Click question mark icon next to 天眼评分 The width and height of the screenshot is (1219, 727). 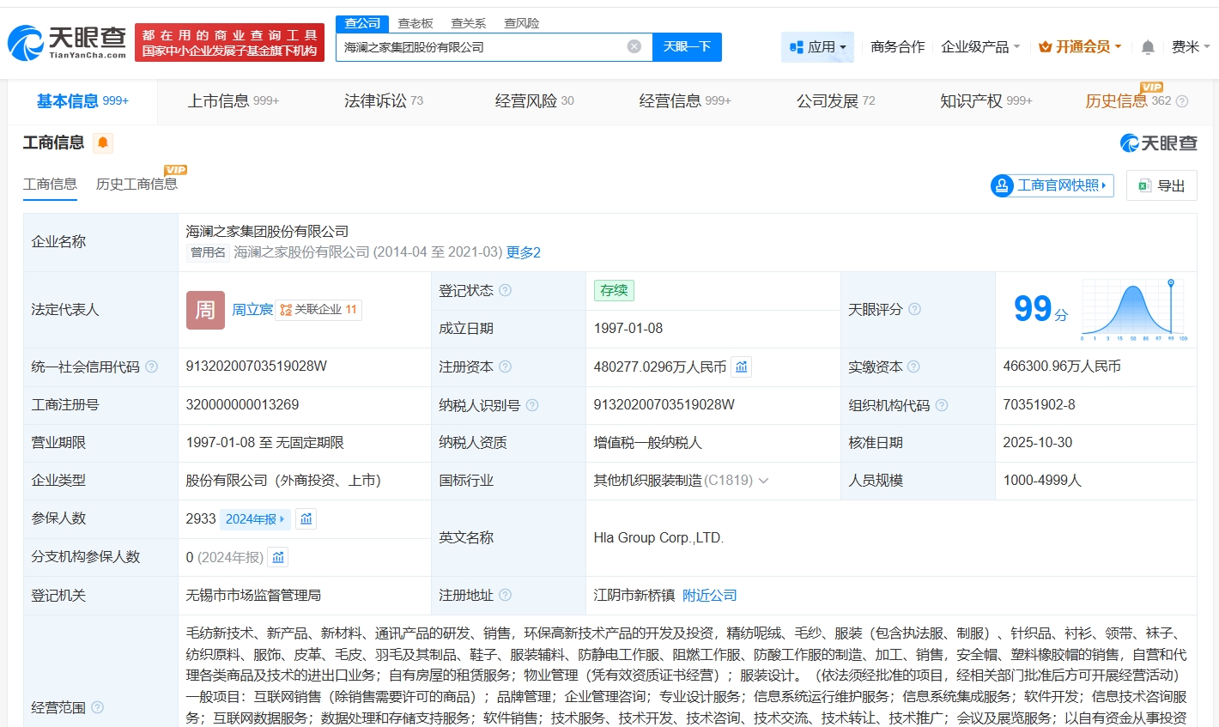pos(915,310)
